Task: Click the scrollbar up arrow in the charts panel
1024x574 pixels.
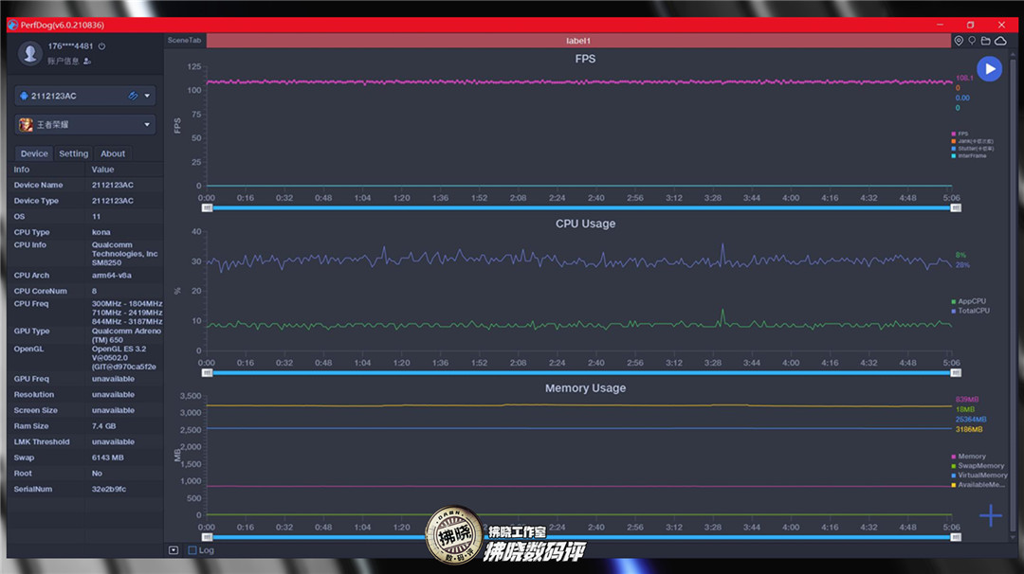Action: pyautogui.click(x=1013, y=55)
